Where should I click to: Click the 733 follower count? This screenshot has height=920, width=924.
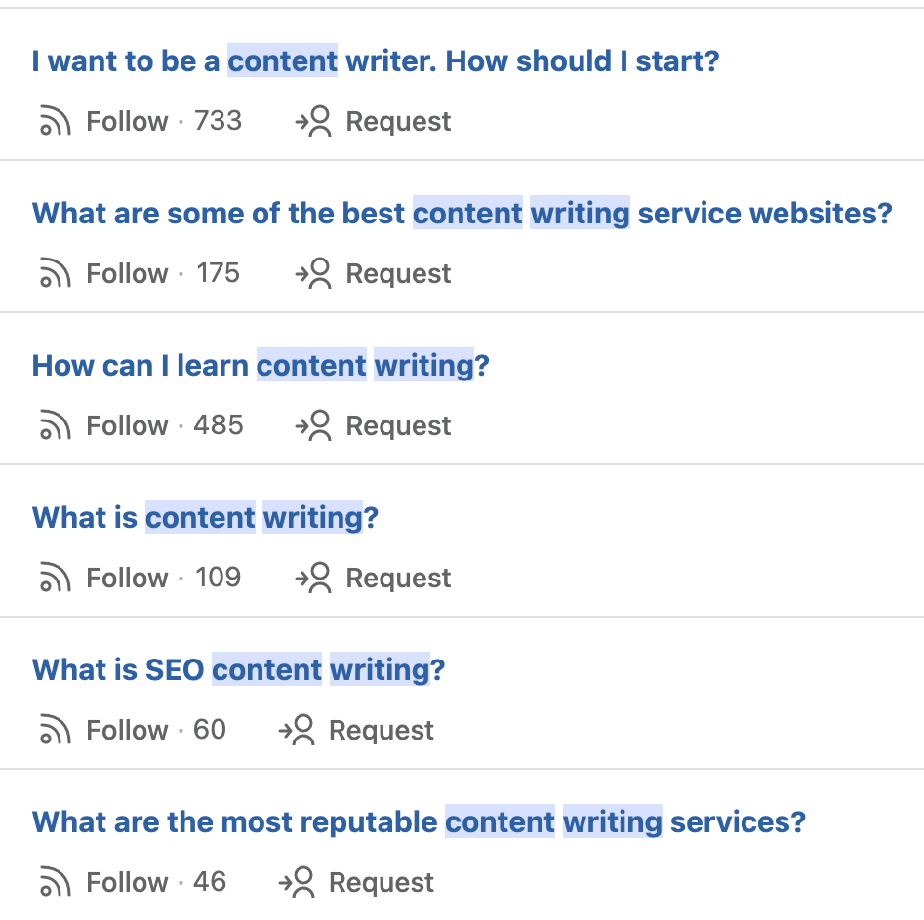(218, 122)
